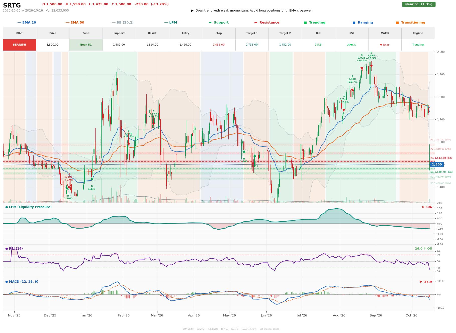
Task: Click the Resistance legend entry
Action: [x=266, y=23]
